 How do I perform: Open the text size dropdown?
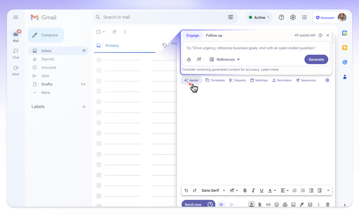coord(234,190)
